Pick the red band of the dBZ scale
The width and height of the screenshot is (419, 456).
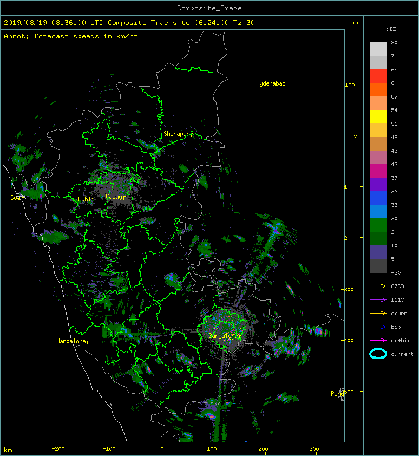(x=378, y=76)
